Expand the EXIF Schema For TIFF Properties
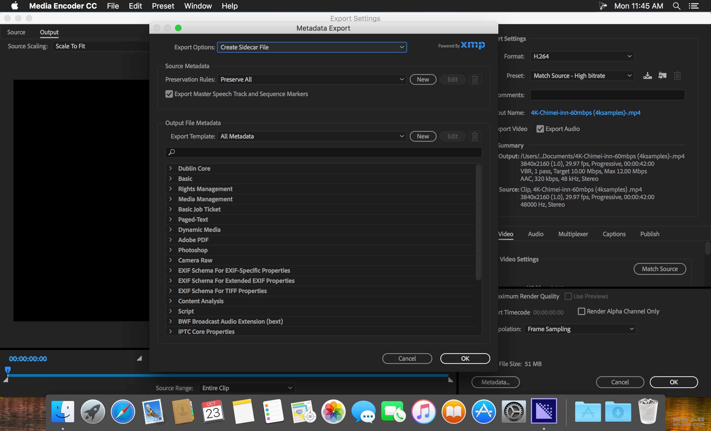The image size is (711, 431). click(171, 291)
